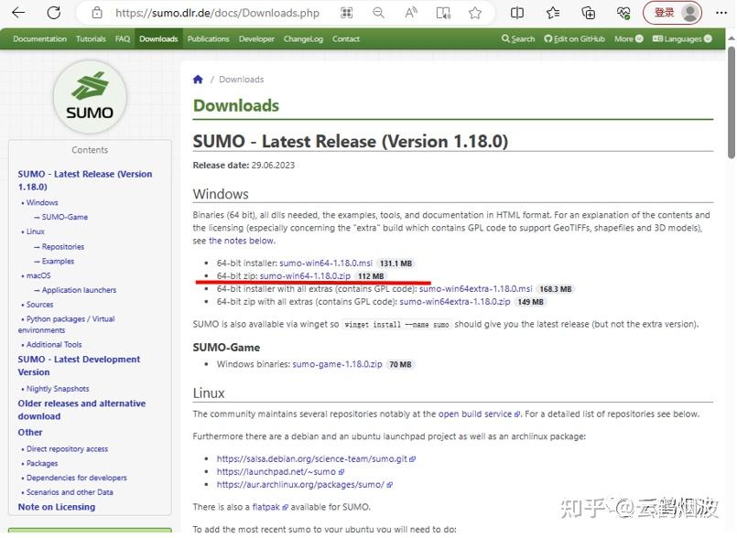Viewport: 737px width, 538px height.
Task: Click the home breadcrumb icon above Downloads
Action: [x=198, y=80]
